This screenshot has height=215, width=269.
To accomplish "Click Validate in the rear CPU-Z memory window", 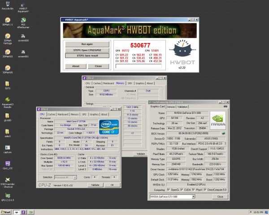I will coord(141,154).
